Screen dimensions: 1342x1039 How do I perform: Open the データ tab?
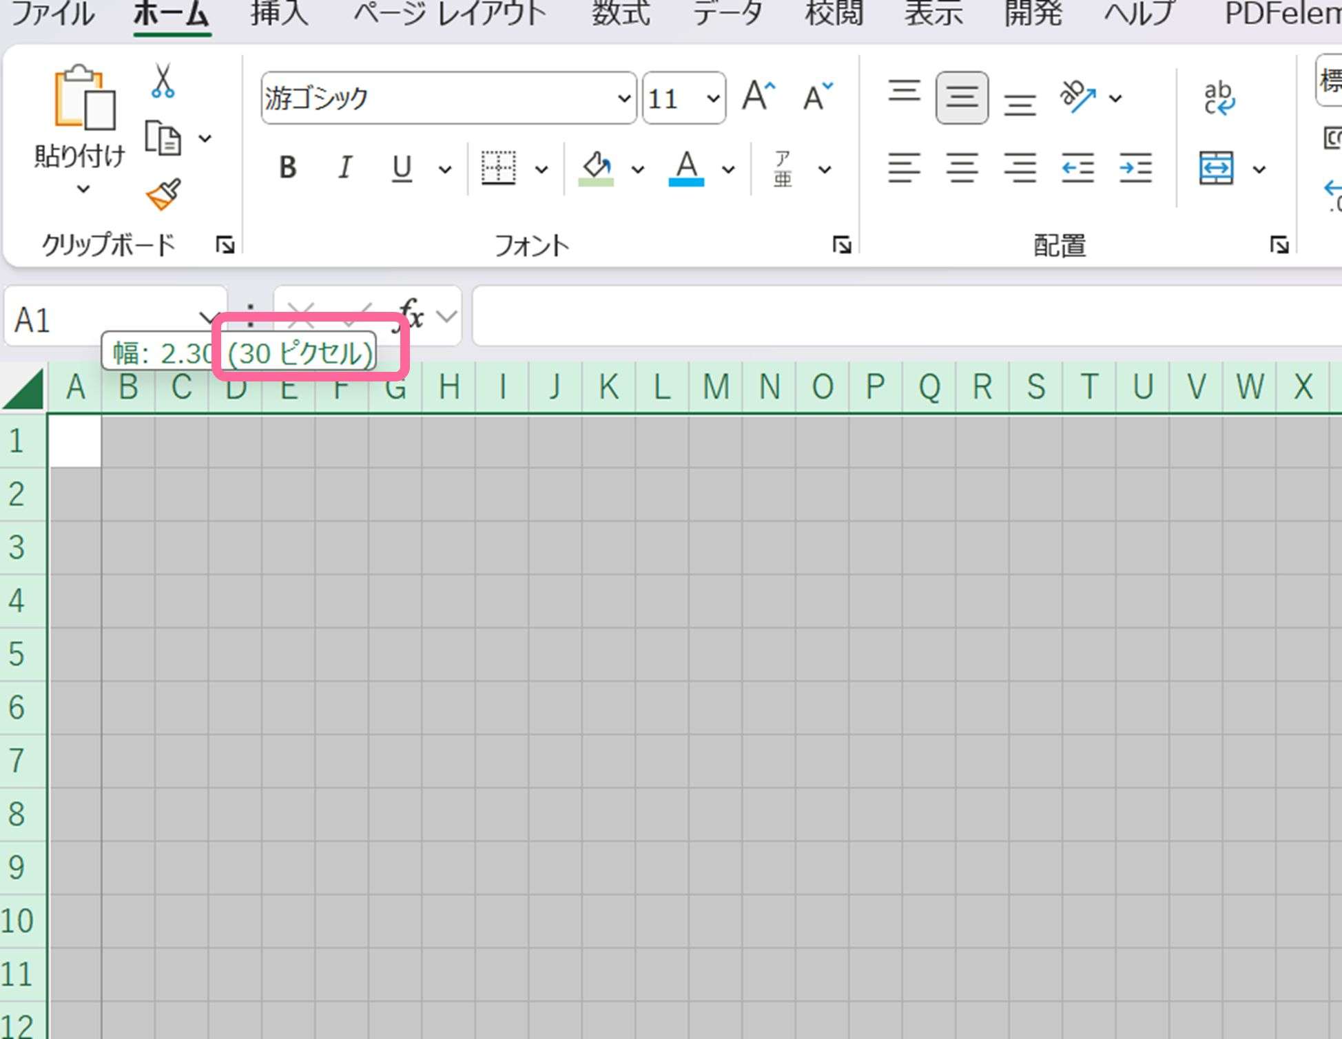728,13
